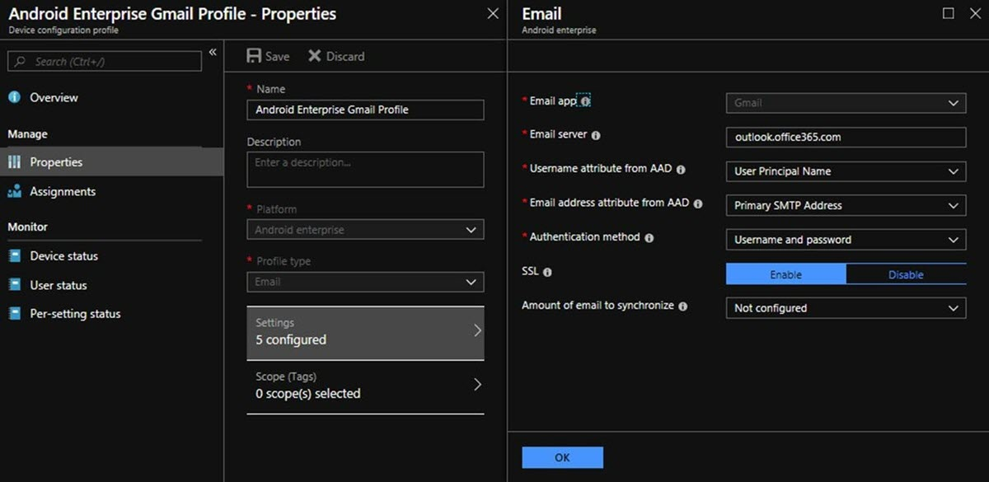This screenshot has width=989, height=482.
Task: Click info icon beside Amount of email to synchronize
Action: pyautogui.click(x=683, y=306)
